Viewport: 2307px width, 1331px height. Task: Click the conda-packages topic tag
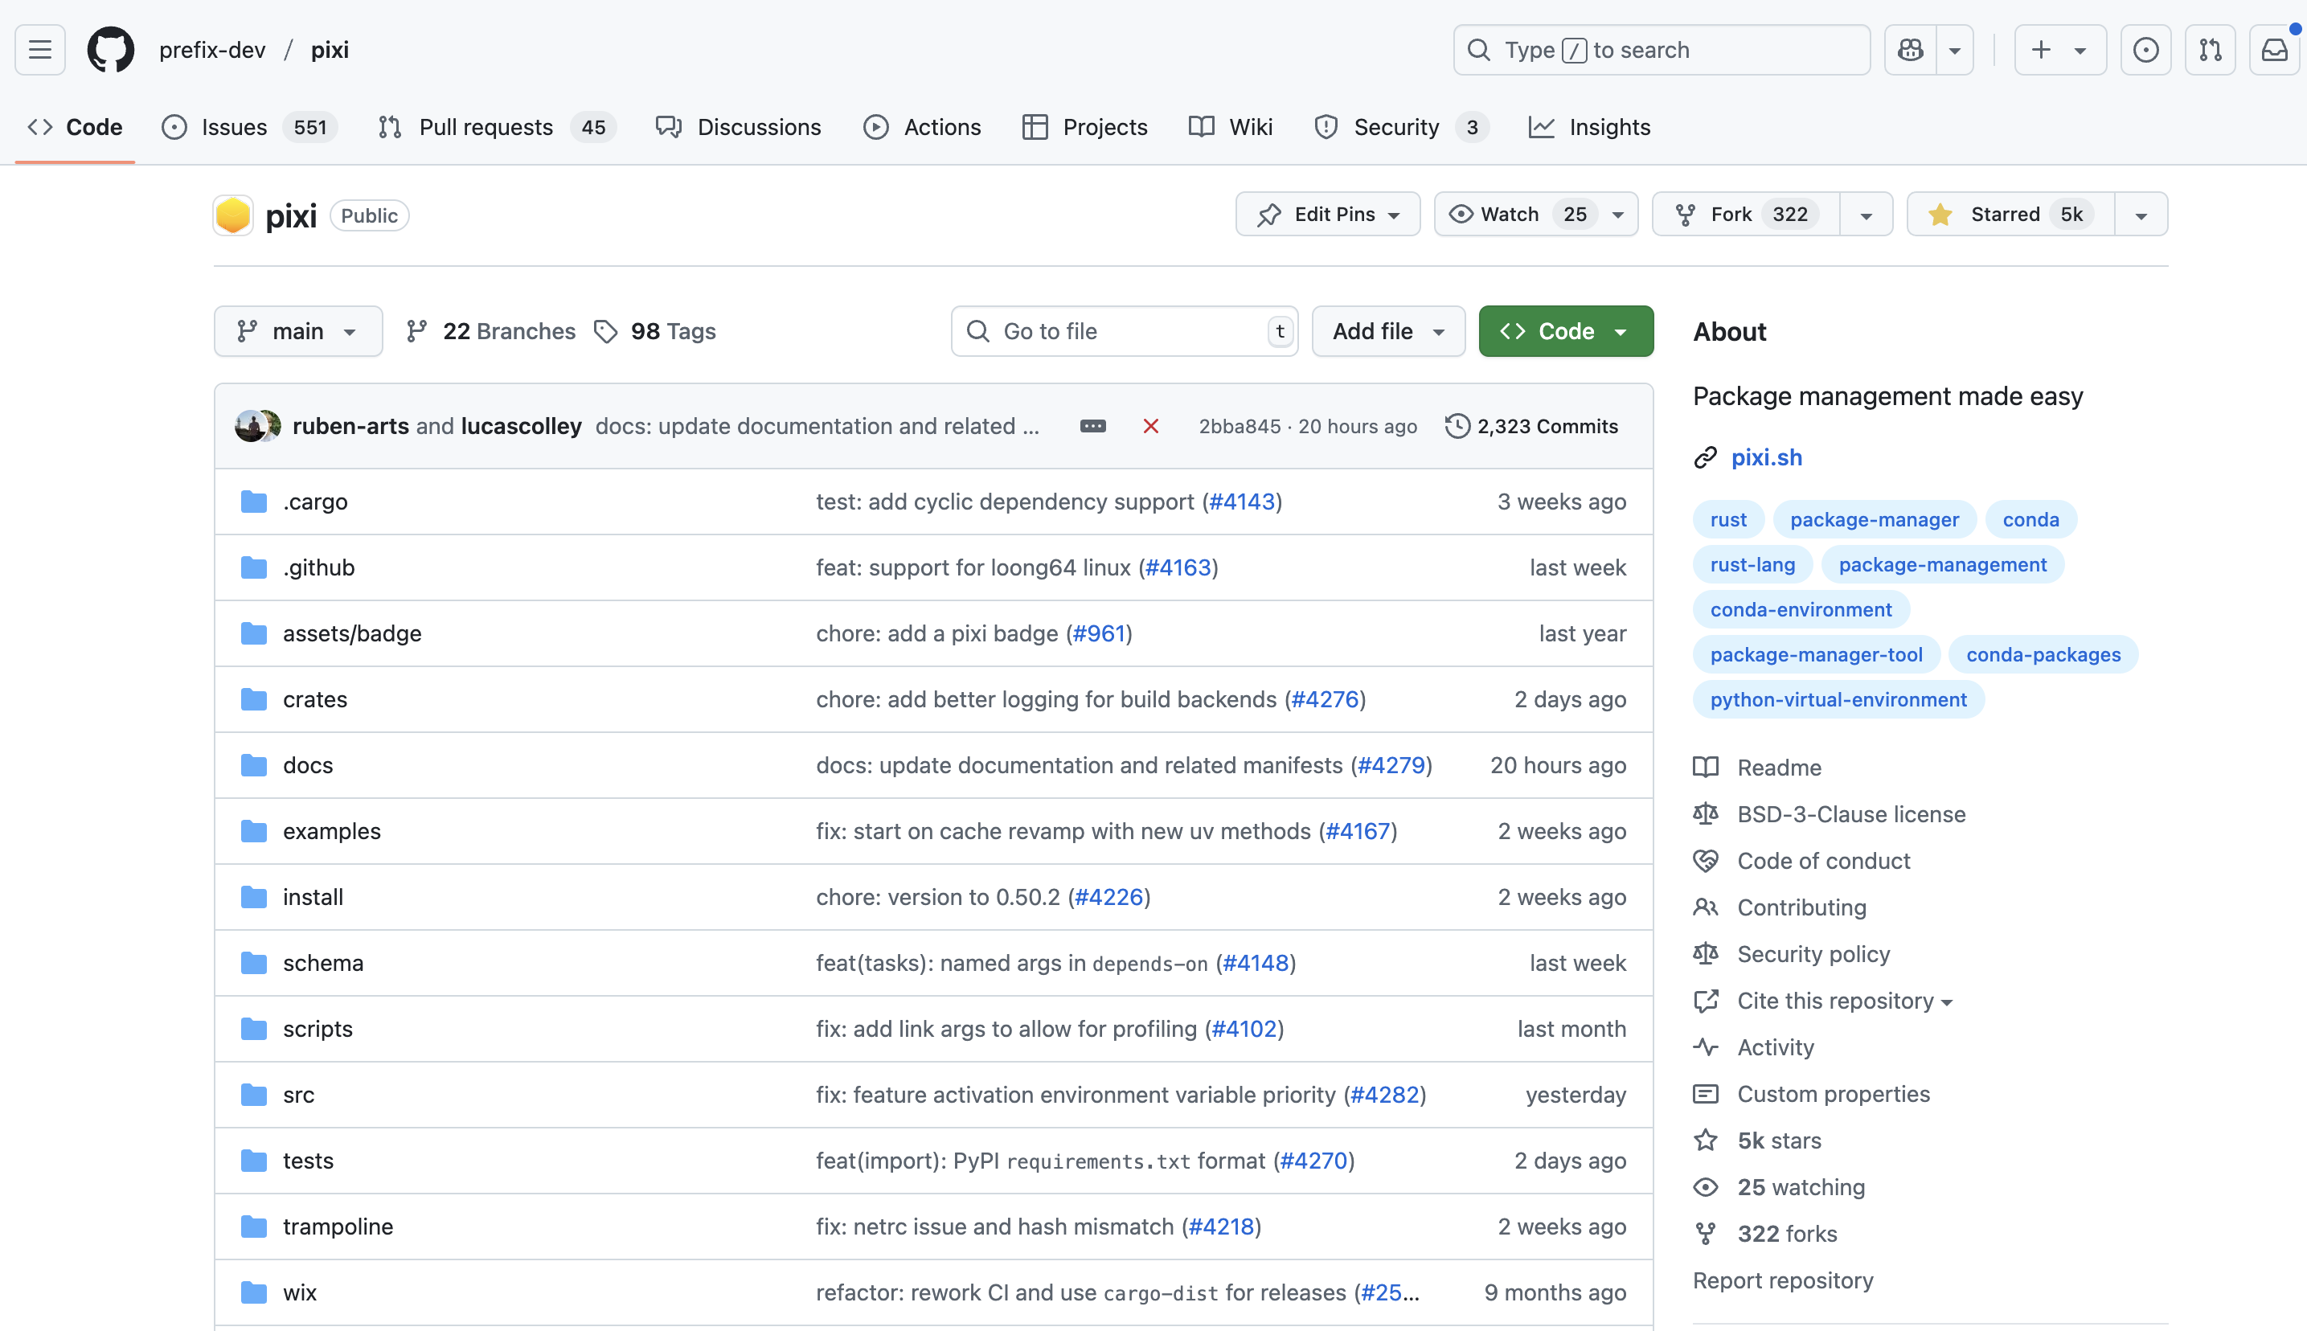[2043, 654]
